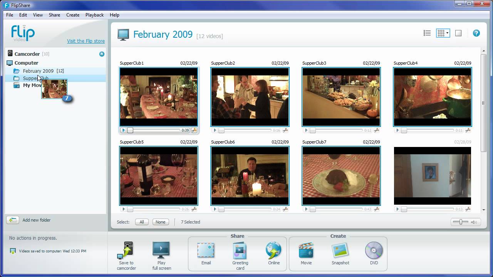Viewport: 493px width, 277px height.
Task: Select the unselected 02/28/09 video thumbnail
Action: (x=433, y=176)
